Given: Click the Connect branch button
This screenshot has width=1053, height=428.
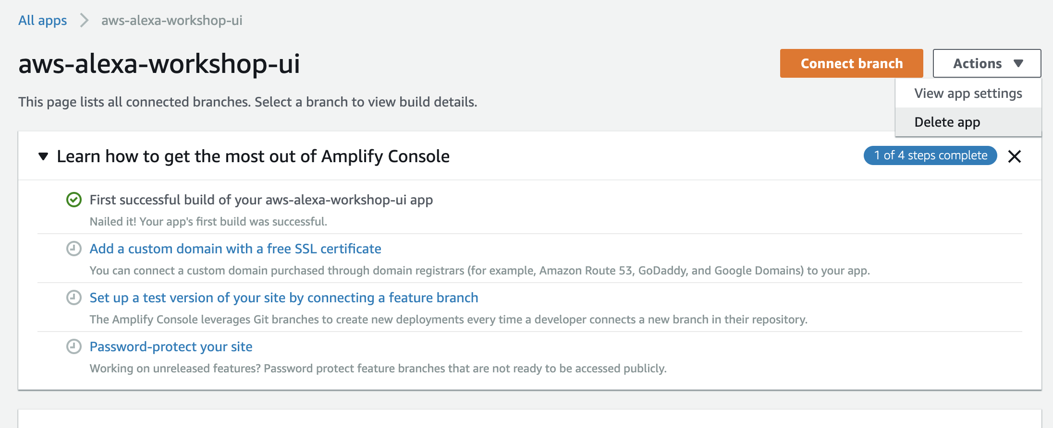Looking at the screenshot, I should (x=851, y=63).
